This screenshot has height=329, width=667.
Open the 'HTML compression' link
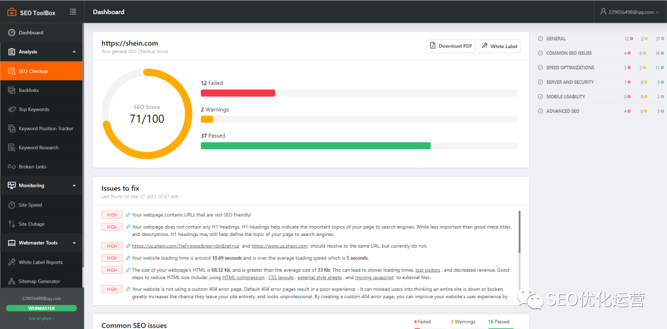243,278
